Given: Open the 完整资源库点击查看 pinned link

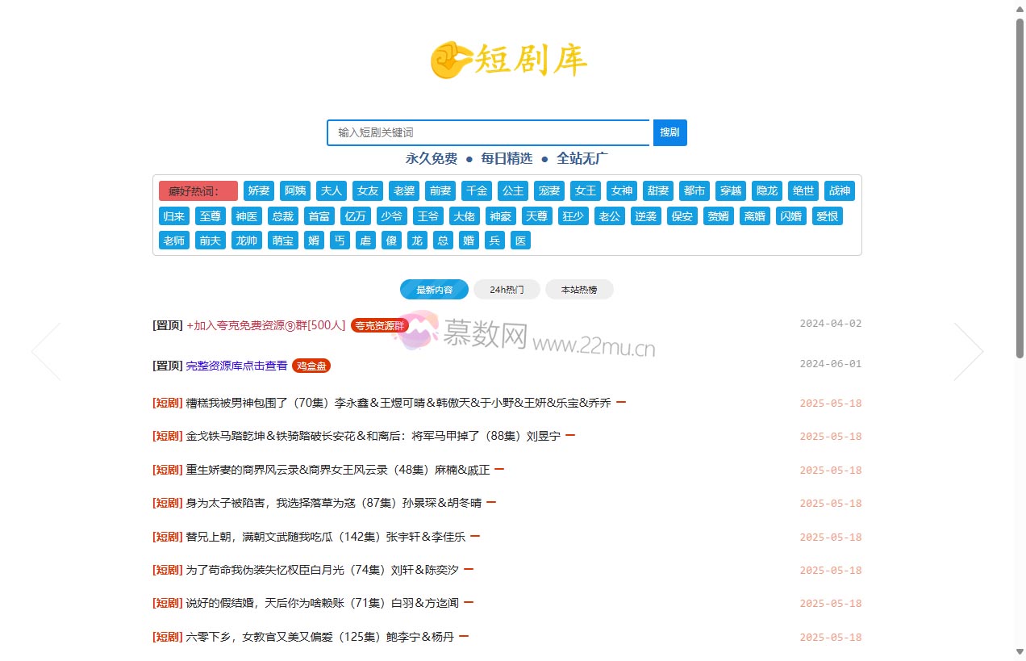Looking at the screenshot, I should click(x=236, y=366).
